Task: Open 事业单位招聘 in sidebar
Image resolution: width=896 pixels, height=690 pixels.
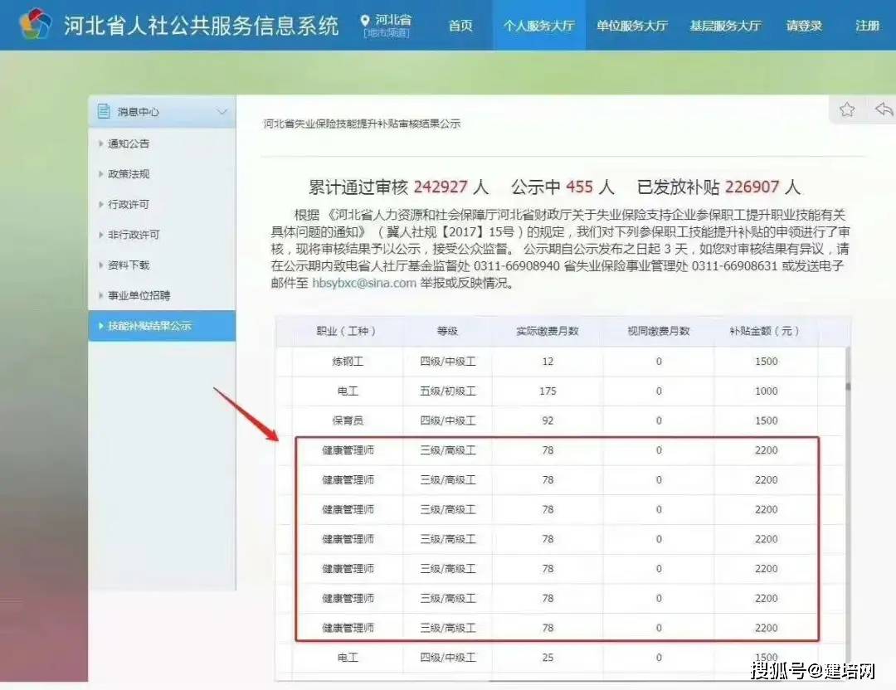Action: (139, 295)
